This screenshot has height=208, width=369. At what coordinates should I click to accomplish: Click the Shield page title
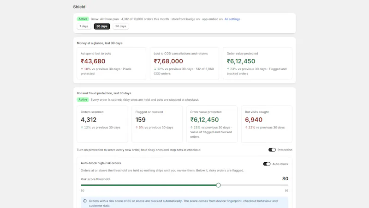tap(79, 7)
